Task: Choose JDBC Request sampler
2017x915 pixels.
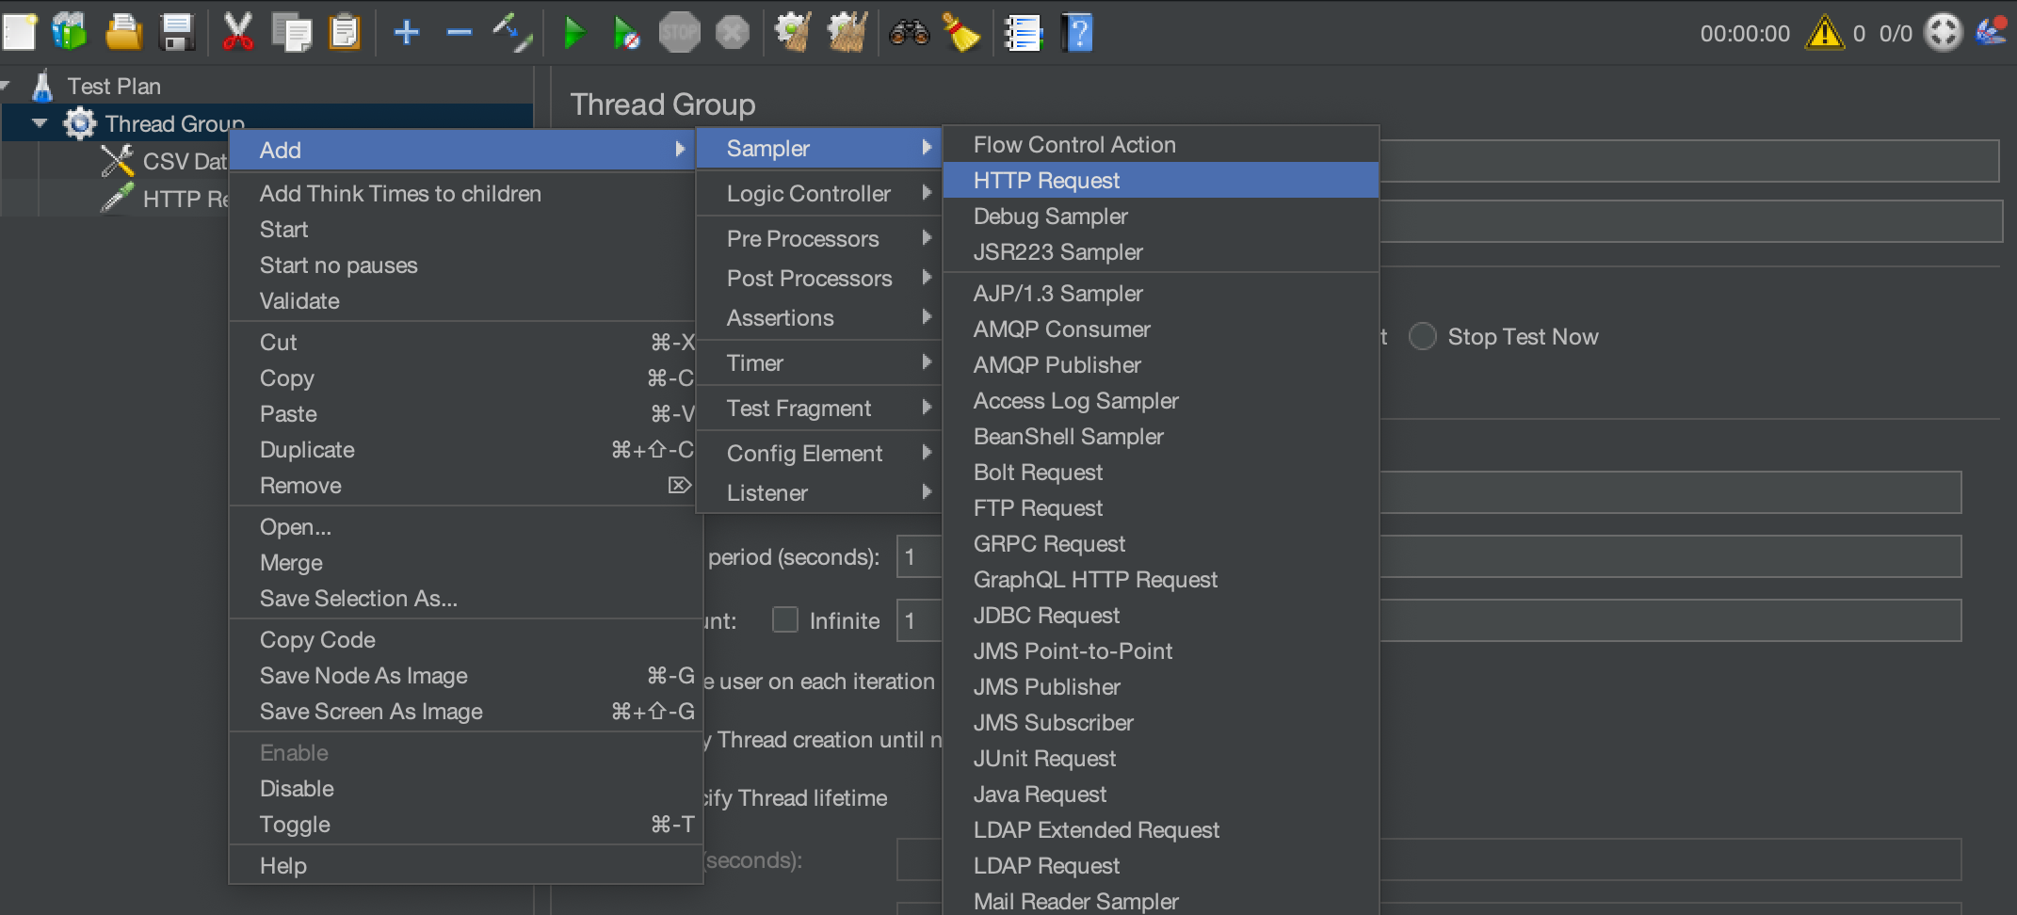Action: pos(1161,615)
